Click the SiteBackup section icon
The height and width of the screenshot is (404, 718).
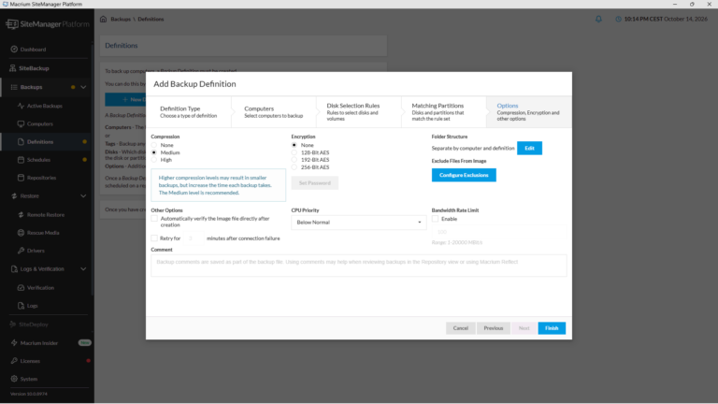point(12,68)
